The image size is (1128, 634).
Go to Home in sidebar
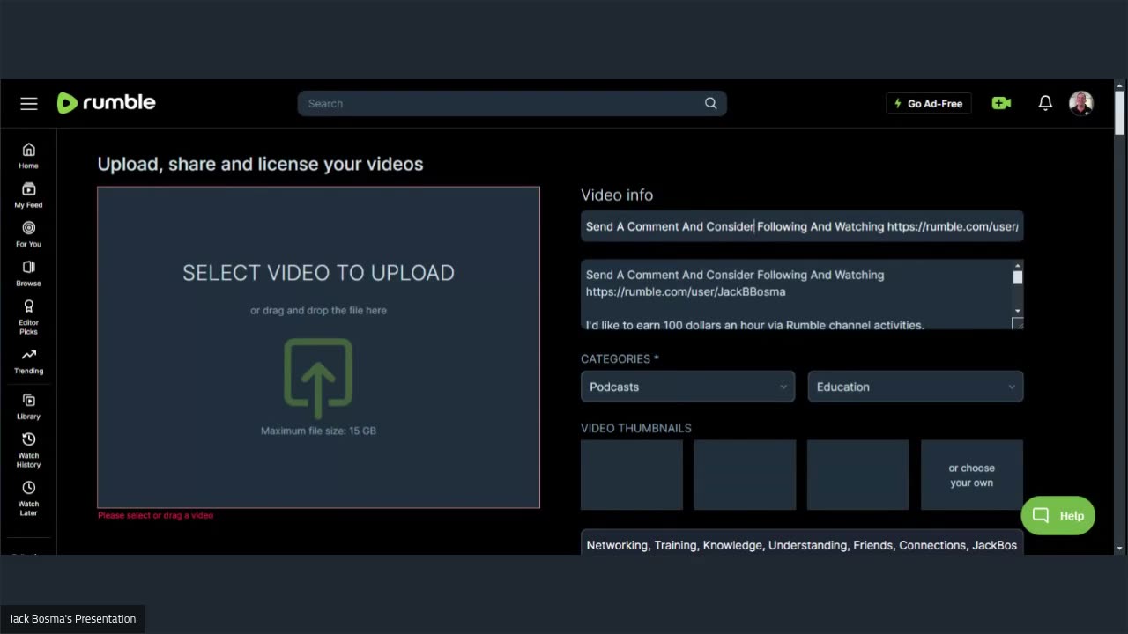[x=28, y=156]
